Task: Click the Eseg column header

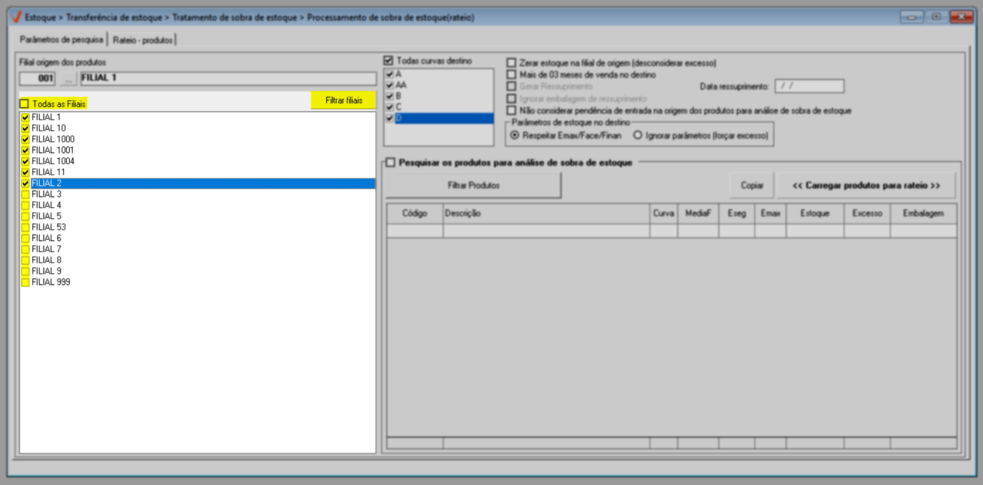Action: [x=737, y=213]
